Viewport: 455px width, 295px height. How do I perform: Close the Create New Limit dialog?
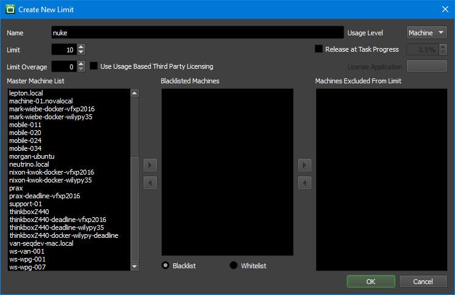point(445,9)
